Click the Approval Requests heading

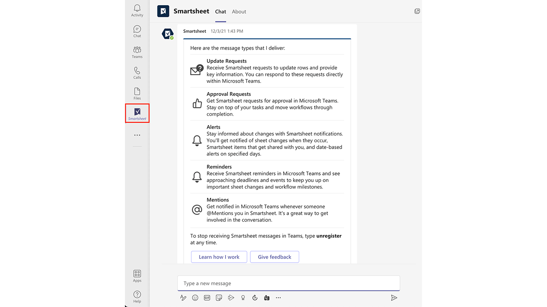229,94
